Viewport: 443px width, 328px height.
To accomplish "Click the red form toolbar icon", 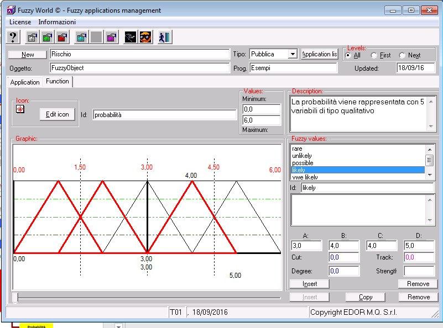I will (x=62, y=37).
